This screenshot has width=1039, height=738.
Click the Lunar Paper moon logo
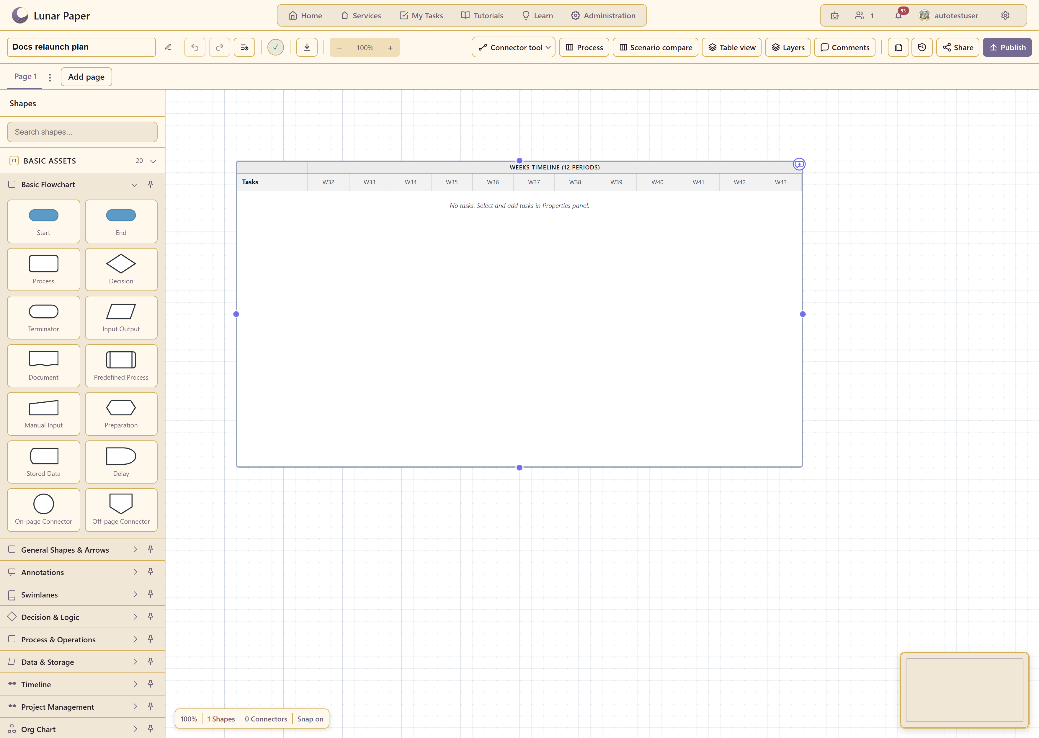[x=20, y=15]
